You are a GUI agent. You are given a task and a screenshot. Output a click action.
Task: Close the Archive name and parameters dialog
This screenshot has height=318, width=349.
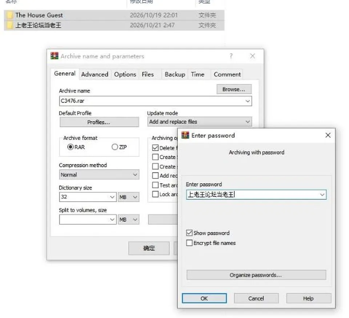(252, 56)
